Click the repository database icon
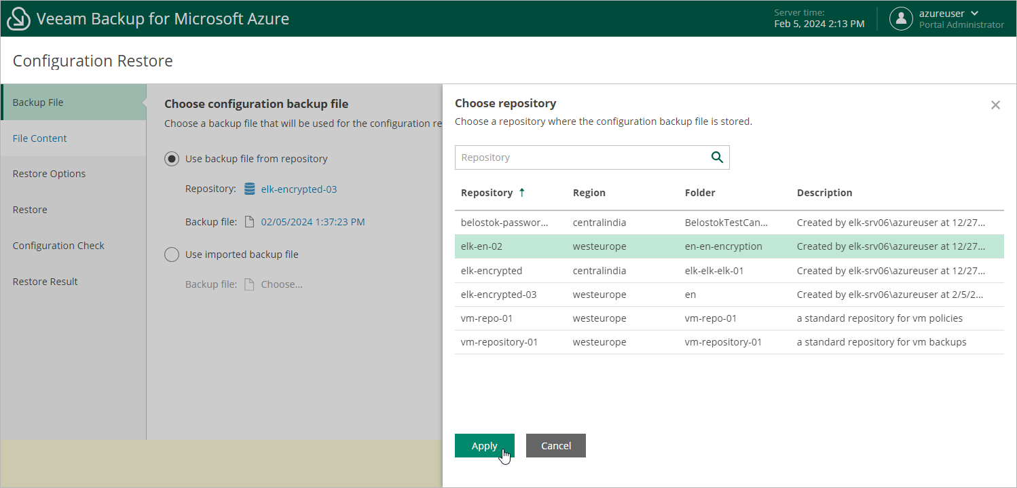 tap(250, 189)
